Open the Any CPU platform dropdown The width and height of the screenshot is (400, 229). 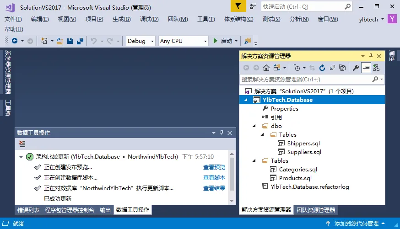205,41
